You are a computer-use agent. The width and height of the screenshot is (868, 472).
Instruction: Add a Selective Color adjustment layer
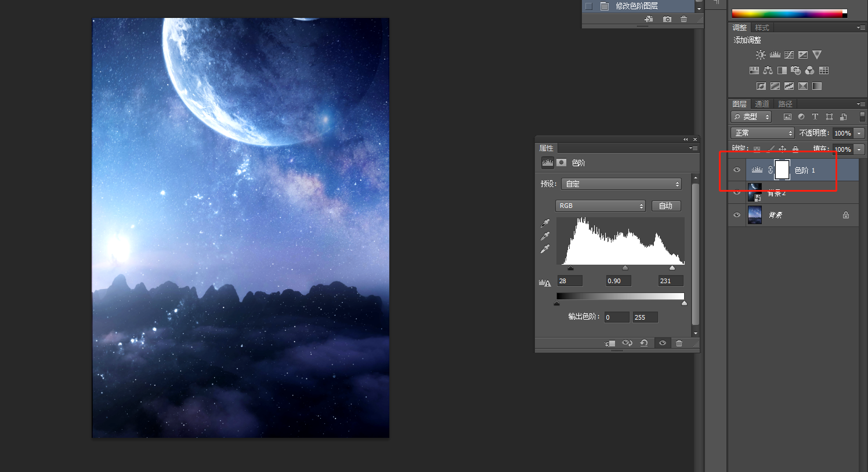[x=803, y=86]
